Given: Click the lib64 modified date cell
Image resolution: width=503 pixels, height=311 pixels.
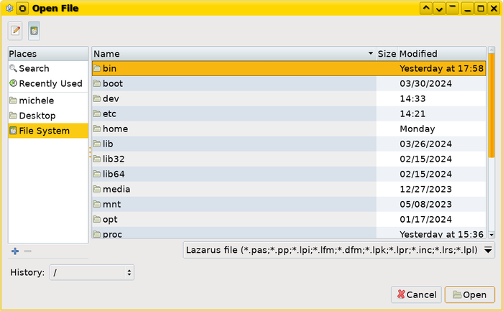Looking at the screenshot, I should coord(425,174).
